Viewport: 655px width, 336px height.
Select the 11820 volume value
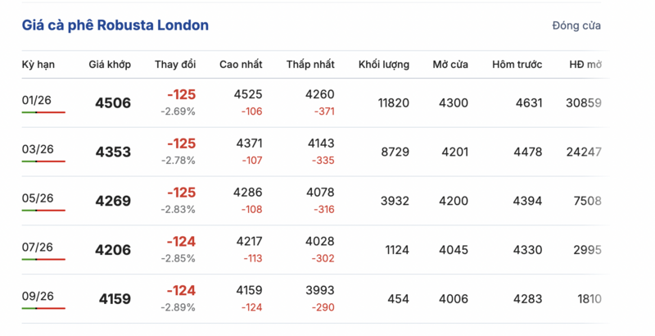[393, 103]
